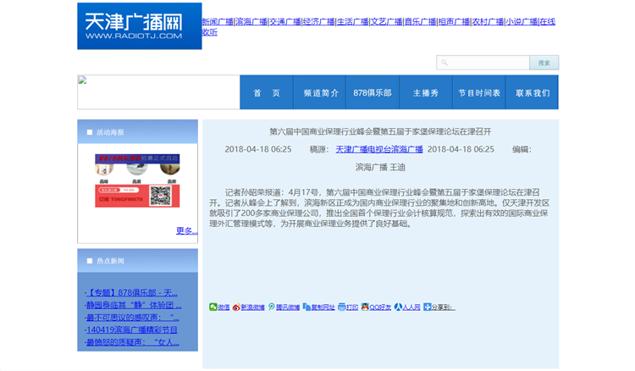Select 频道简介 in the navigation bar
The height and width of the screenshot is (371, 635).
coord(321,93)
